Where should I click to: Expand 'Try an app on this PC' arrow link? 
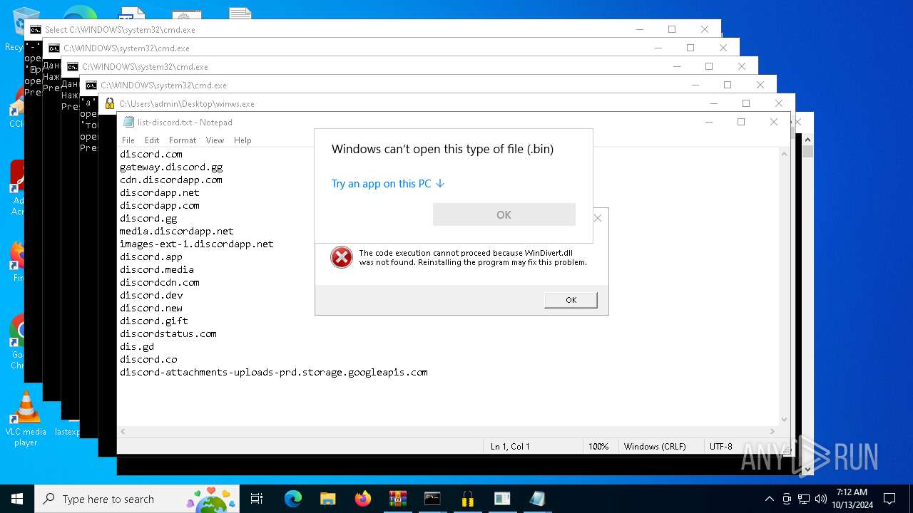coord(388,183)
